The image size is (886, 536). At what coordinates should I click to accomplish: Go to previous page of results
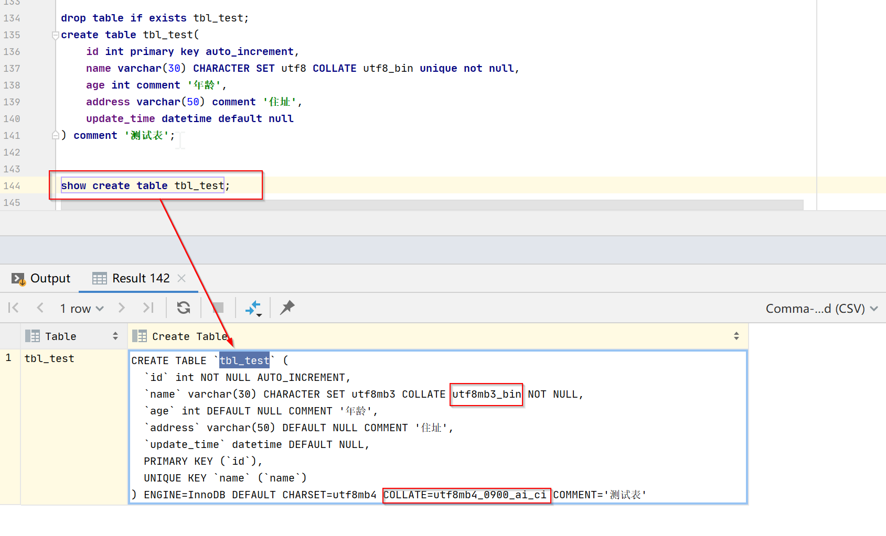tap(40, 308)
